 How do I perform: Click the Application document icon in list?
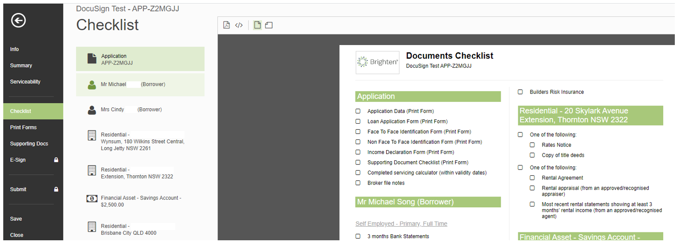[x=92, y=59]
